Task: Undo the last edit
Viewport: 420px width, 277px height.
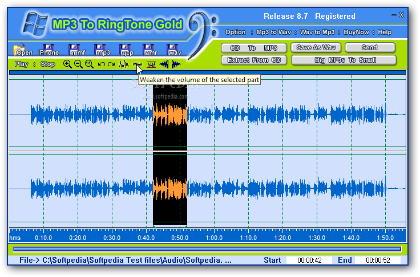Action: click(x=101, y=64)
